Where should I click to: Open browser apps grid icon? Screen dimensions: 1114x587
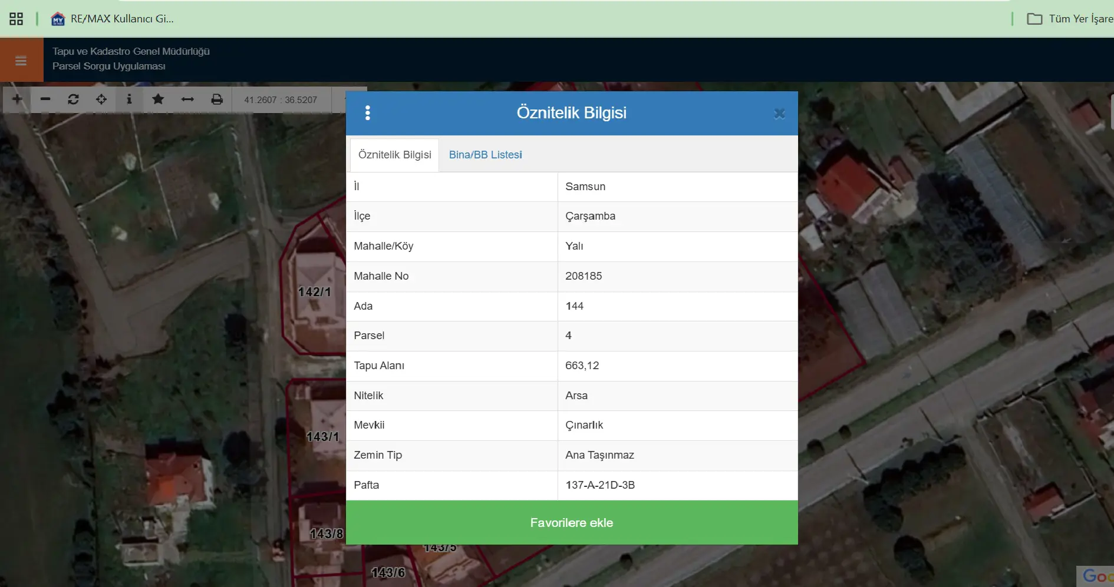coord(17,19)
